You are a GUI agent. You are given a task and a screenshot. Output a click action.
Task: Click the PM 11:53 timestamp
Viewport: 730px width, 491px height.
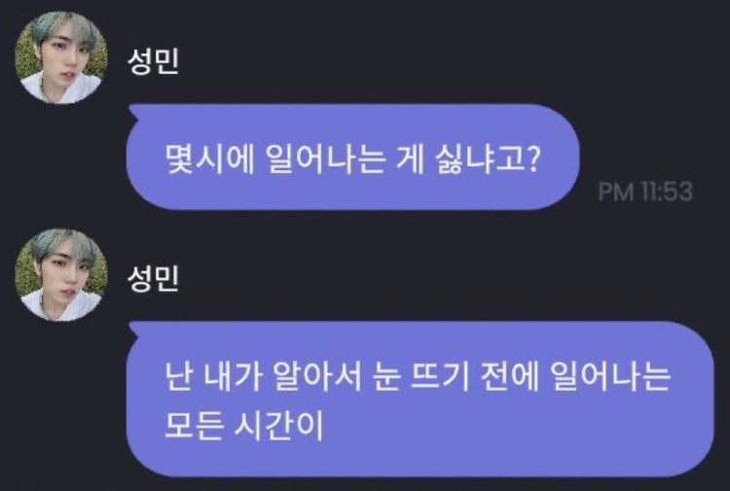coord(645,192)
